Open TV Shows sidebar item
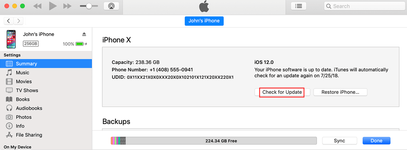Image resolution: width=407 pixels, height=150 pixels. tap(27, 90)
